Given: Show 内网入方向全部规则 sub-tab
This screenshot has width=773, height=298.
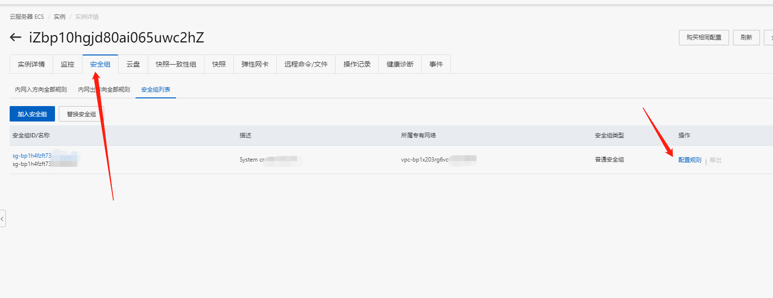Looking at the screenshot, I should [x=41, y=90].
